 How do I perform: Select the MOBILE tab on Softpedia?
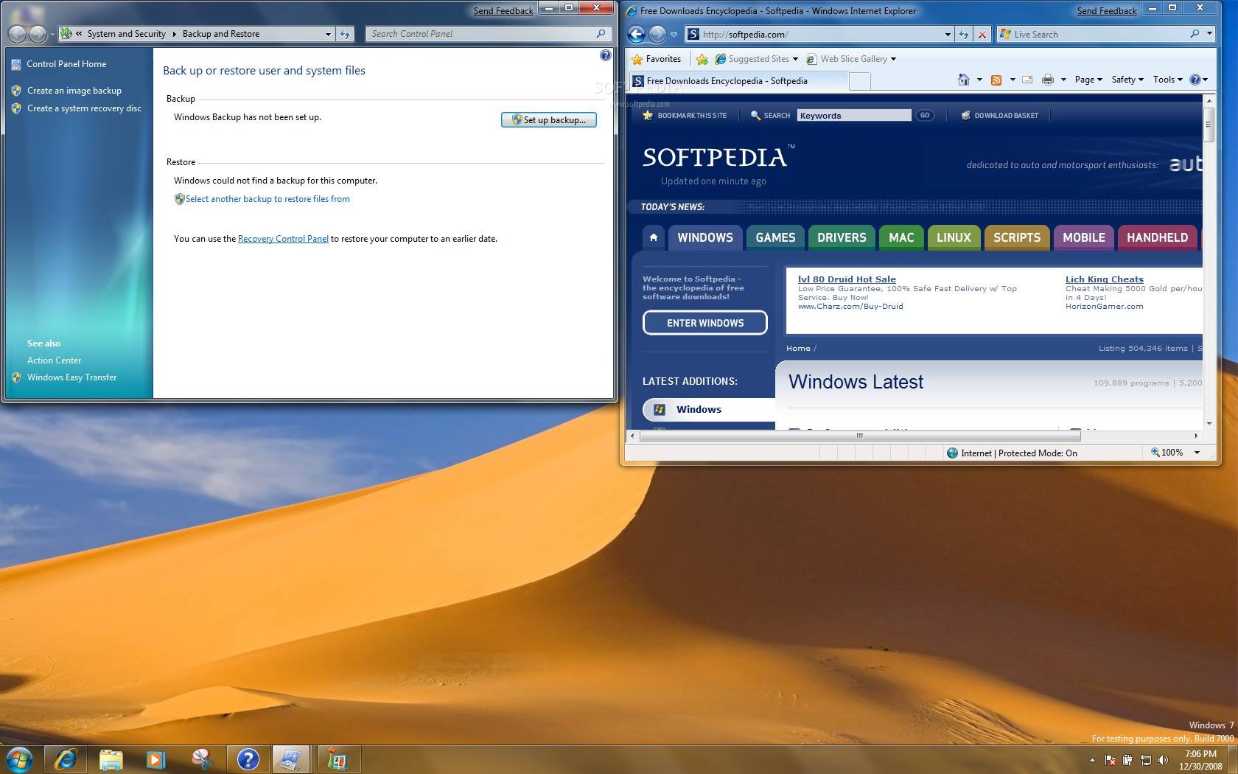[x=1084, y=237]
